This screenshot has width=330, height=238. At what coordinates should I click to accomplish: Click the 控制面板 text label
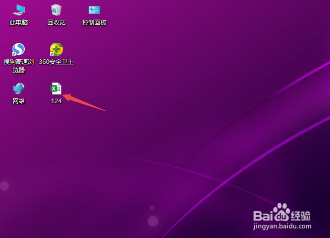(x=94, y=23)
